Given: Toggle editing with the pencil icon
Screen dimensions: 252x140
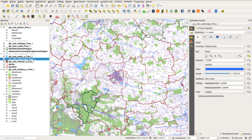Looking at the screenshot, I should coord(32,11).
